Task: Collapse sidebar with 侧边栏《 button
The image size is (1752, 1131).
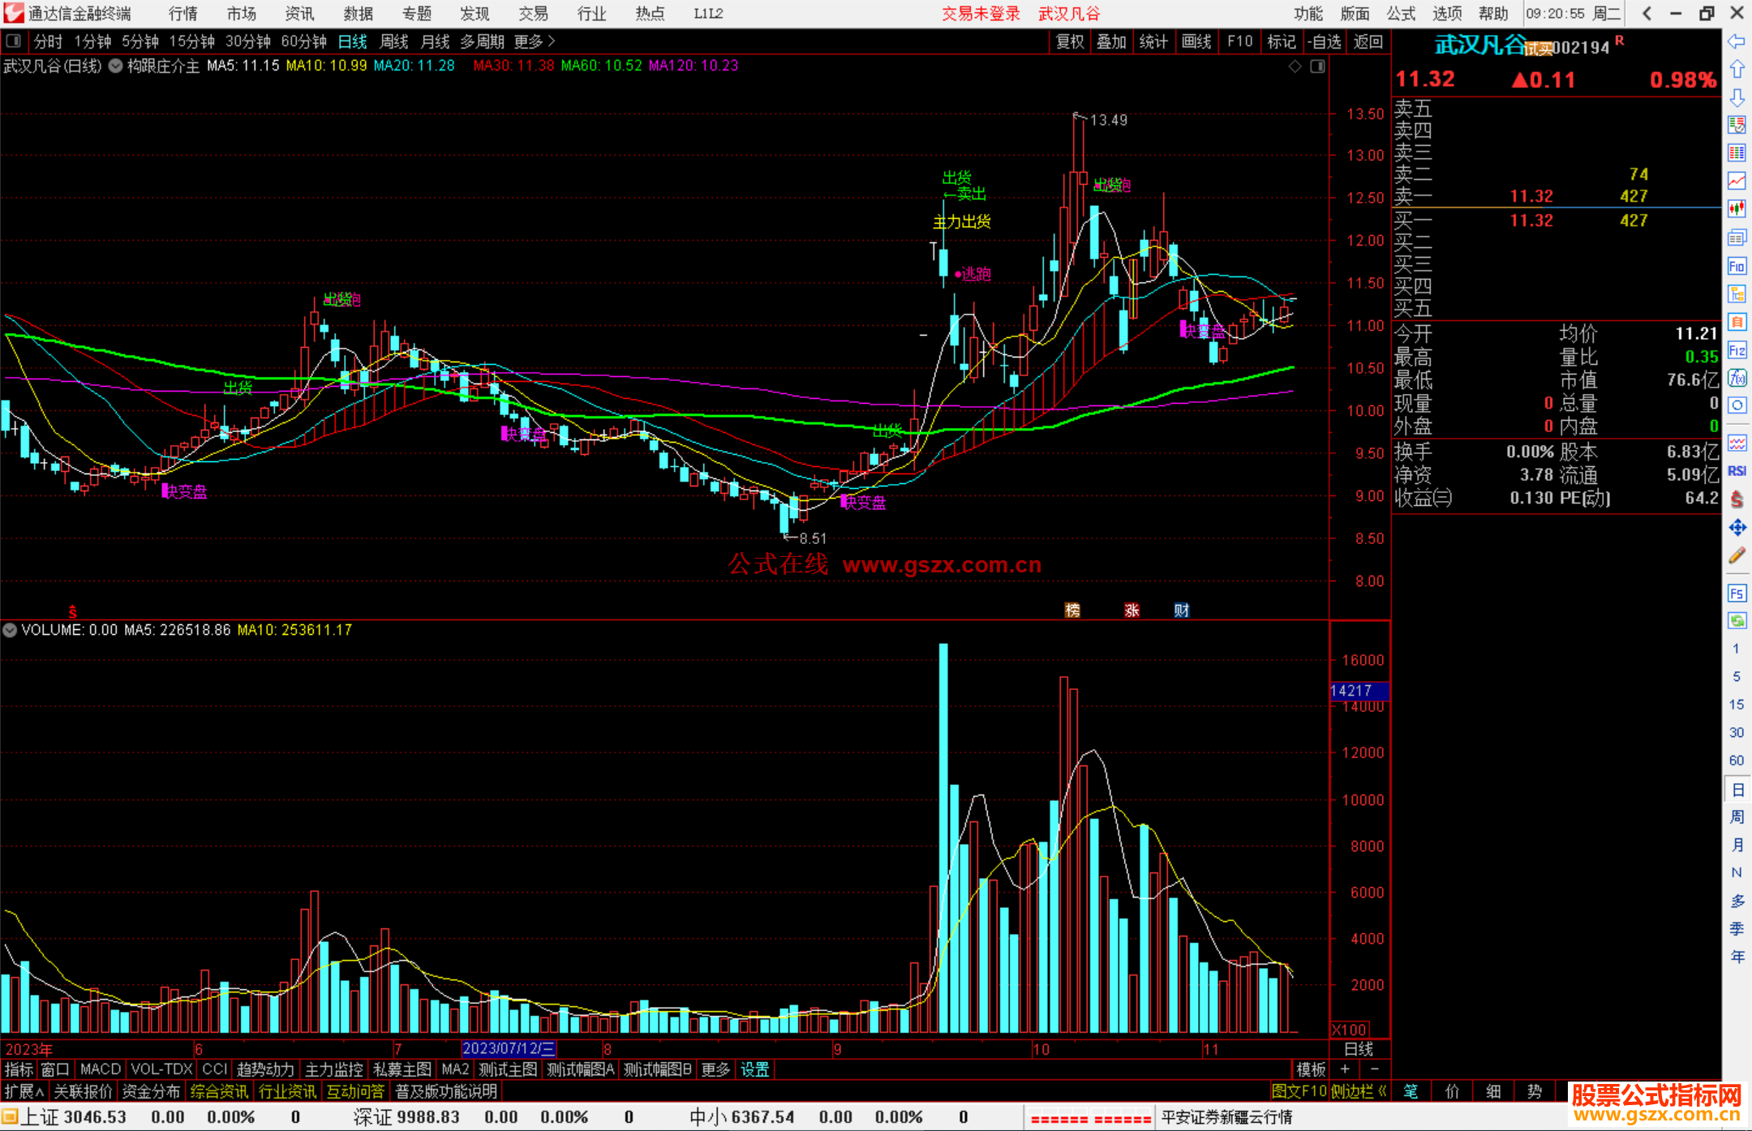Action: [1359, 1091]
